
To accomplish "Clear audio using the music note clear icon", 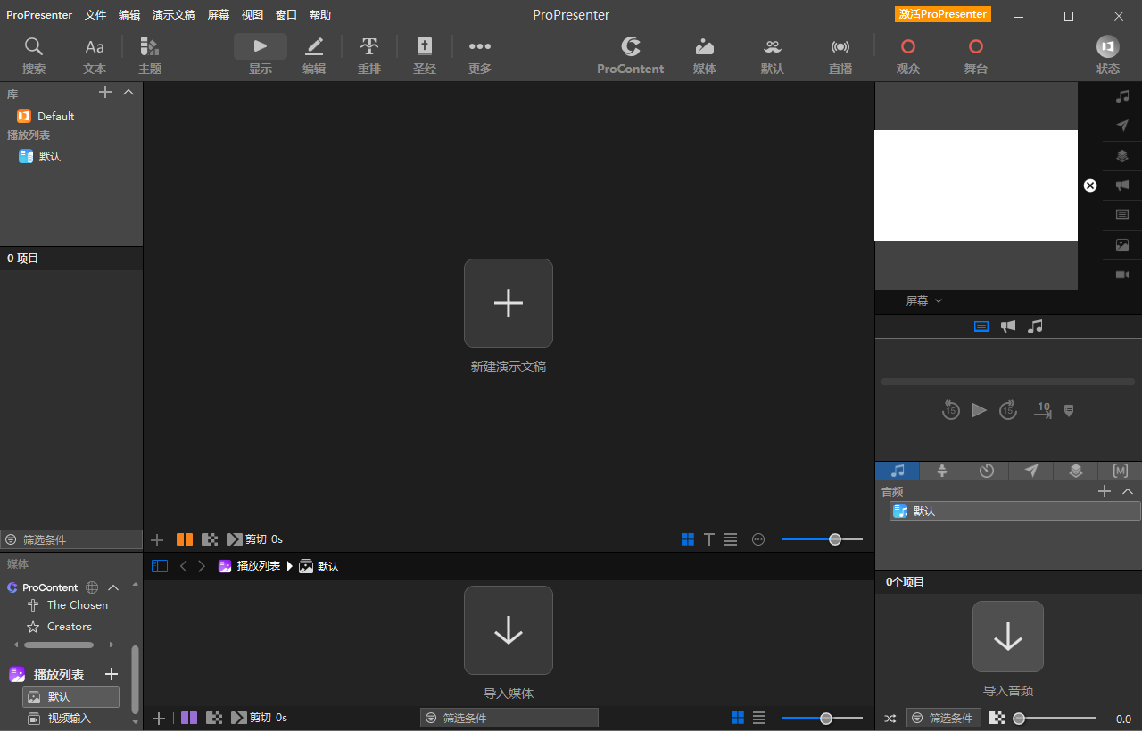I will (1122, 96).
